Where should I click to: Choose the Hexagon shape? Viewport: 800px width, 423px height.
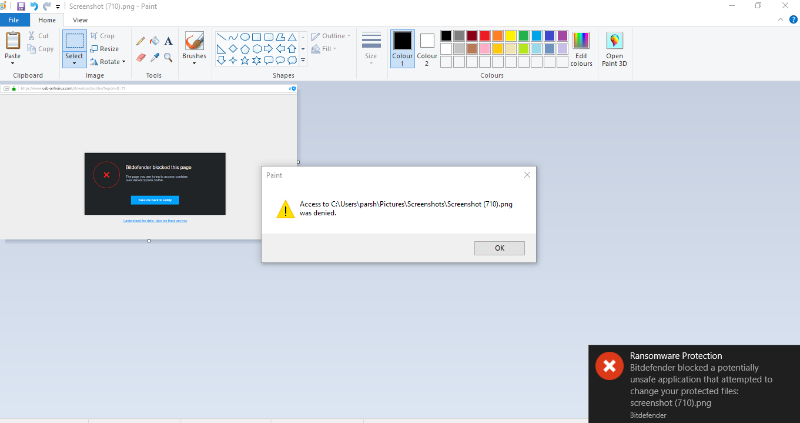click(257, 48)
